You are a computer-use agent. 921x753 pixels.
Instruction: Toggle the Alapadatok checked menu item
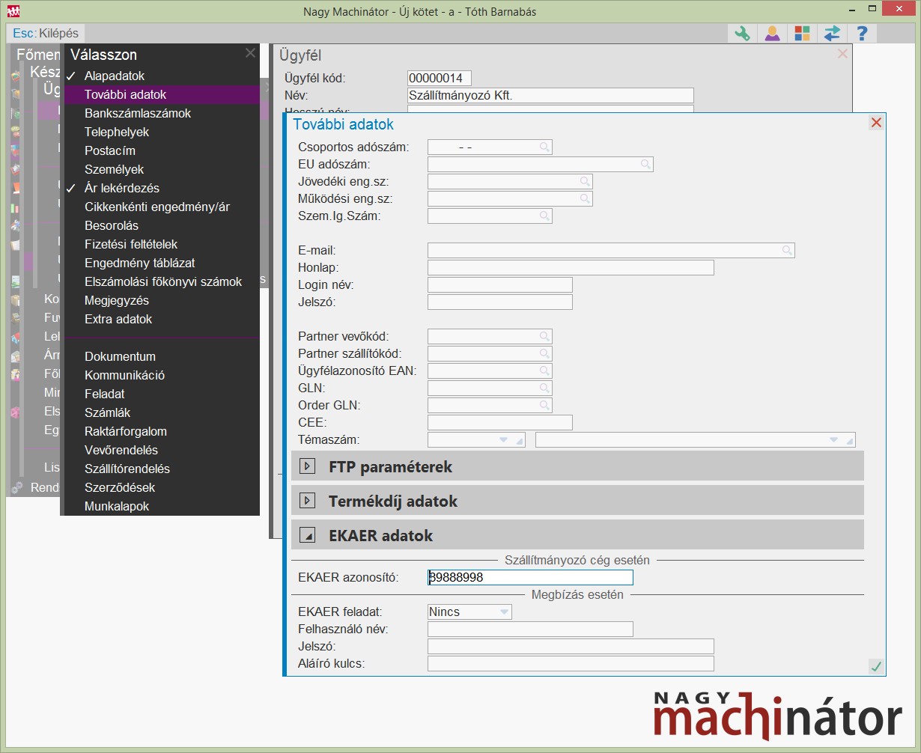[x=115, y=76]
